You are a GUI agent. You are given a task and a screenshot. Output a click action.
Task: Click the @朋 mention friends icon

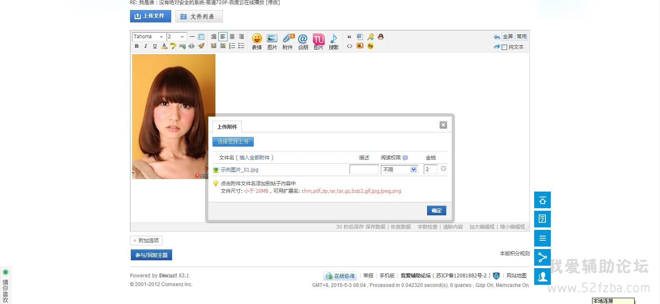coord(303,42)
